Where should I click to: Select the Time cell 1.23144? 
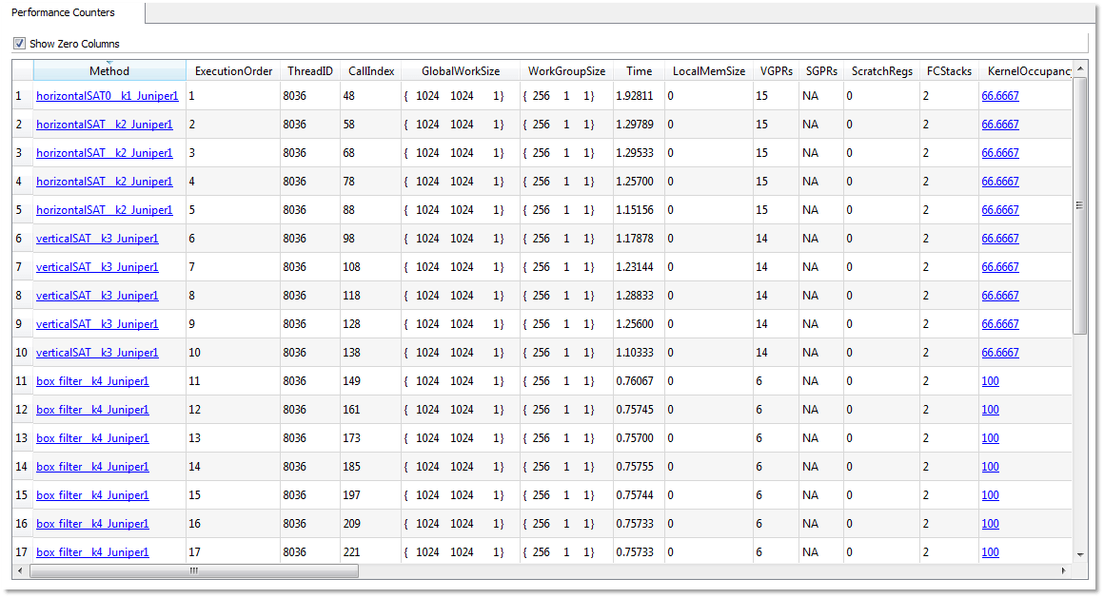(639, 266)
